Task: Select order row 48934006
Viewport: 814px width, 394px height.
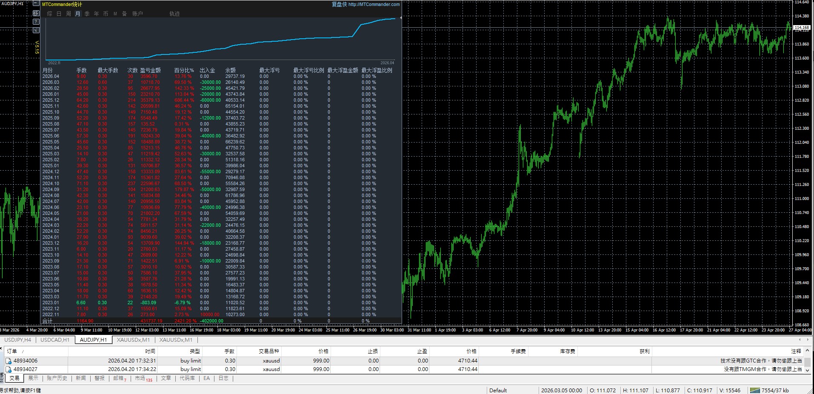Action: tap(403, 361)
